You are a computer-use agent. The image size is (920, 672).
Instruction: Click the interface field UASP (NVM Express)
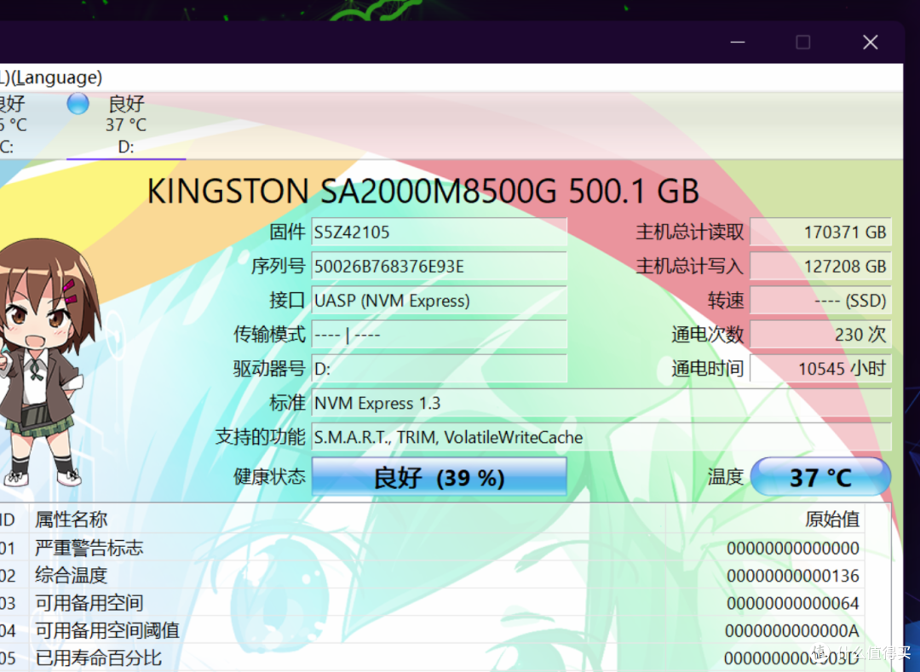point(439,301)
